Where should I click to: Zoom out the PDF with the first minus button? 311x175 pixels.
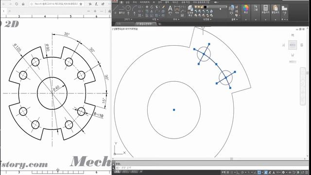click(88, 11)
